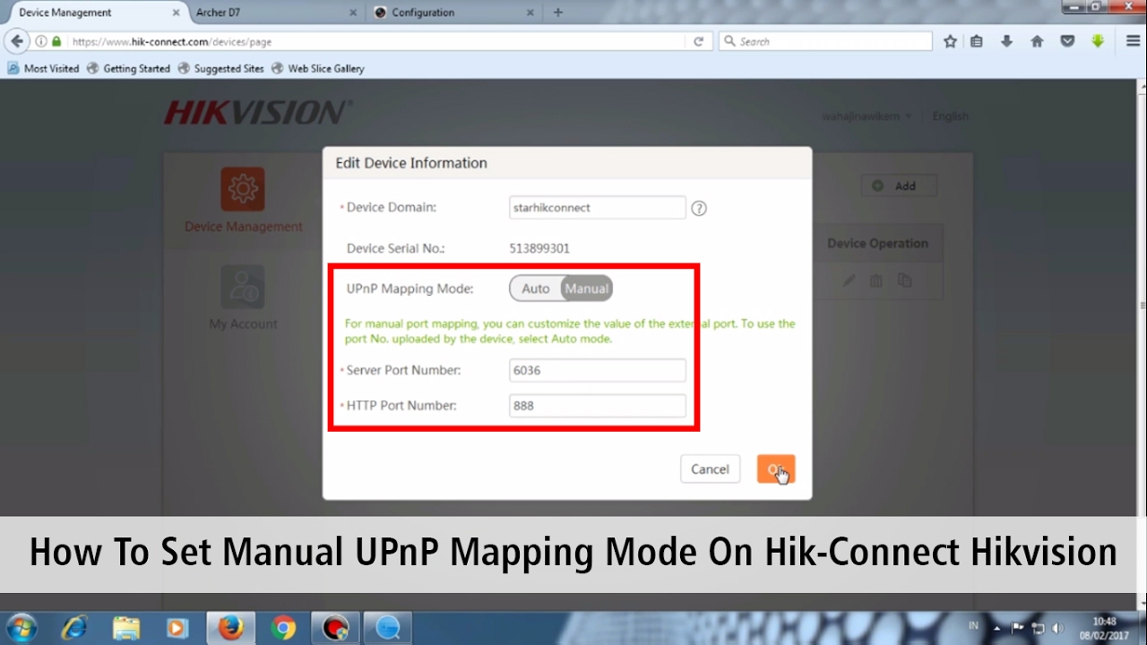Screen dimensions: 1147x645
Task: Click the volume speaker tray icon
Action: [x=1057, y=627]
